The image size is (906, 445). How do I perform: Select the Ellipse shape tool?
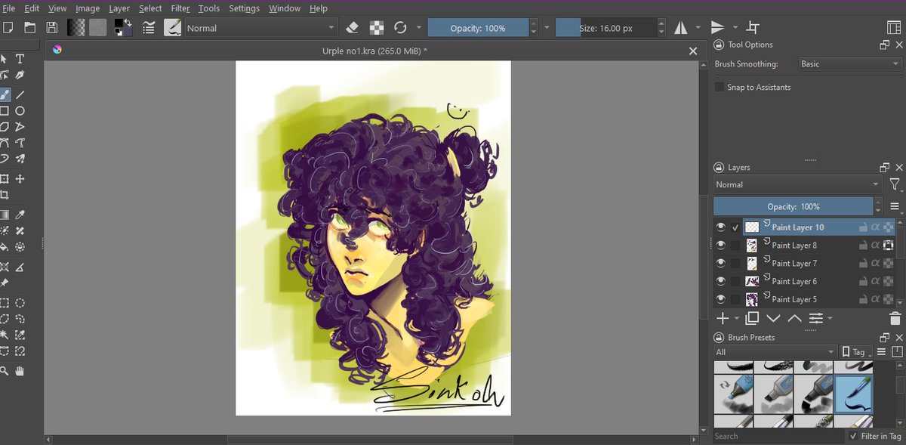pos(20,111)
